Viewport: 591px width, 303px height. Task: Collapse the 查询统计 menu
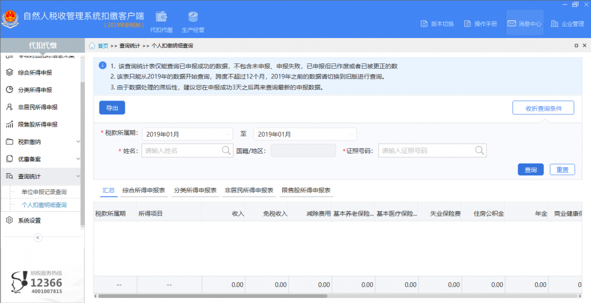click(40, 177)
